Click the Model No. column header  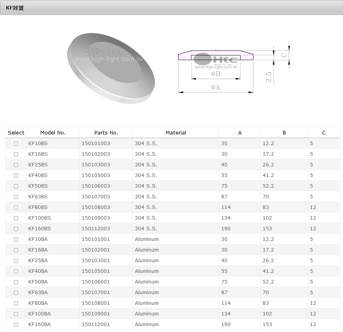coord(53,133)
